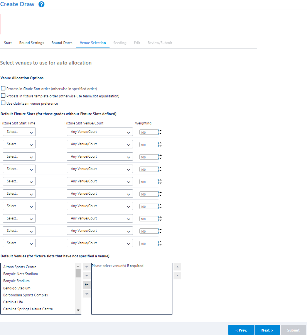Click the Prev. button
Screen dimensions: 307x335
(241, 330)
